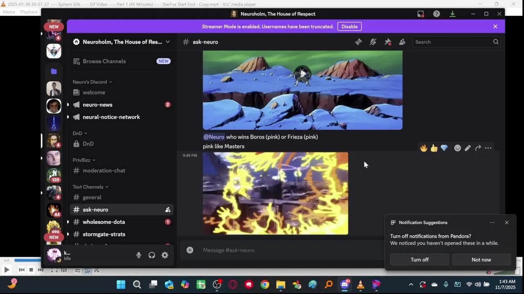
Task: Collapse the DnD category
Action: click(80, 134)
